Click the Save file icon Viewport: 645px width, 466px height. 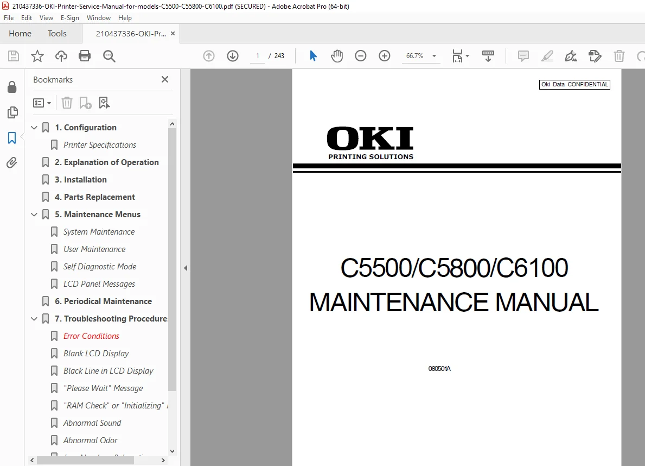coord(14,55)
